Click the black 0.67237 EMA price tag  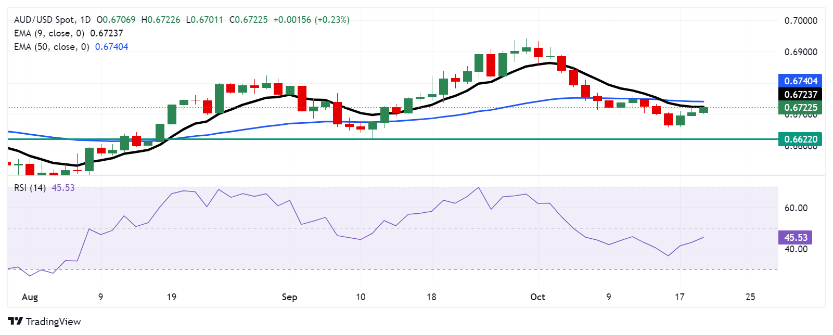coord(800,94)
